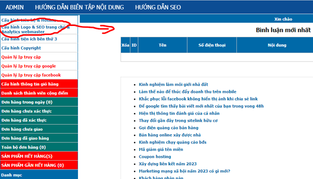Open Thay đổi gần đây trong sitelink hữu cơ
This screenshot has width=313, height=179.
178,120
